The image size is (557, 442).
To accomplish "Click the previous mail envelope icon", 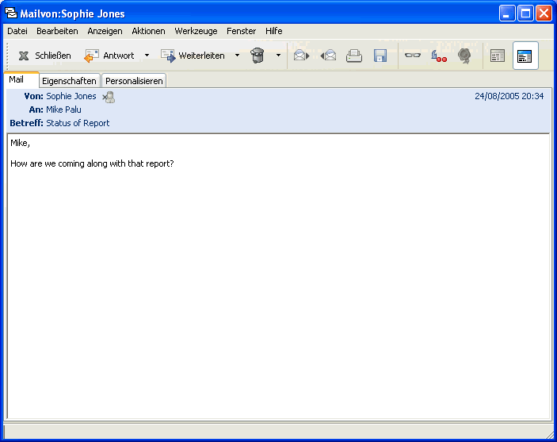I will (328, 56).
